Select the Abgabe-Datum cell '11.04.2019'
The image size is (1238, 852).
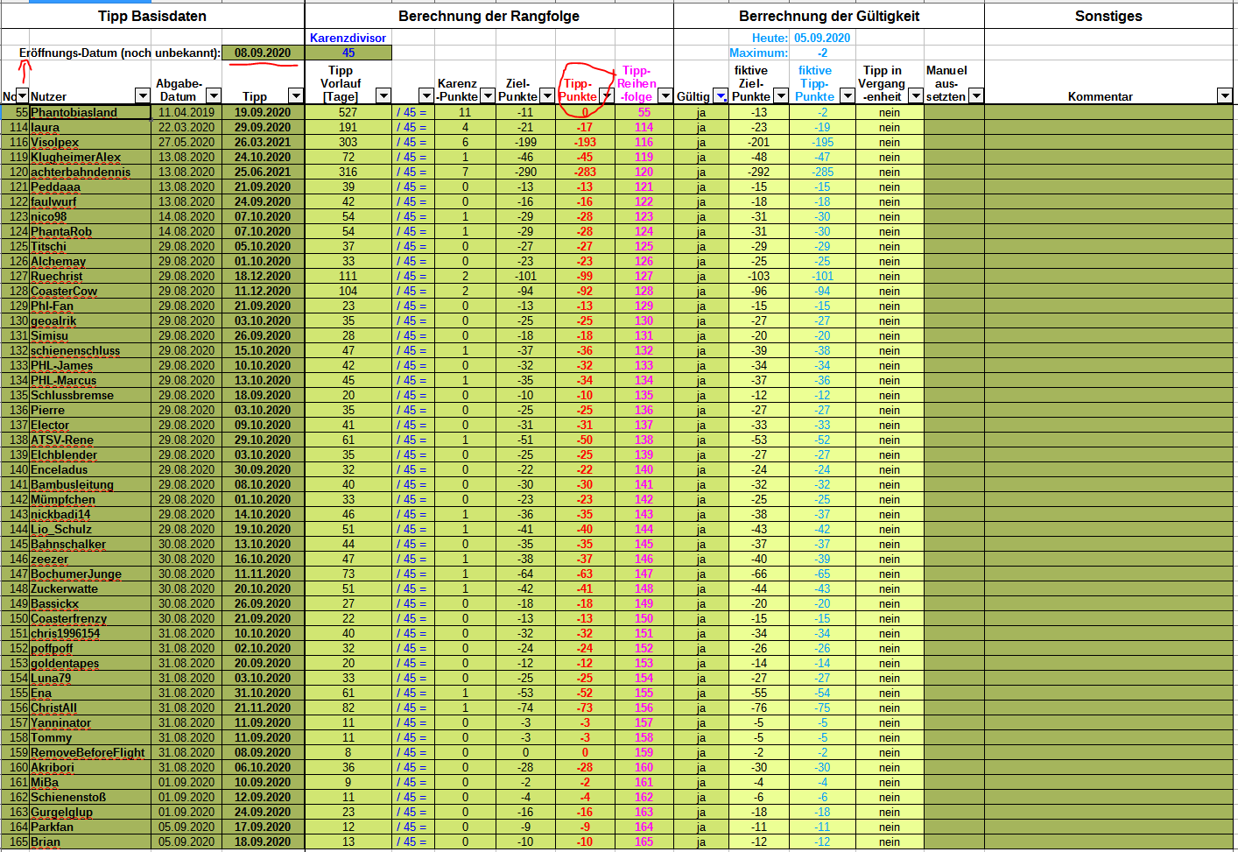(186, 112)
